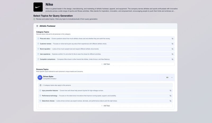Exclude the Injury prevention features topic
This screenshot has width=212, height=123.
click(x=170, y=90)
